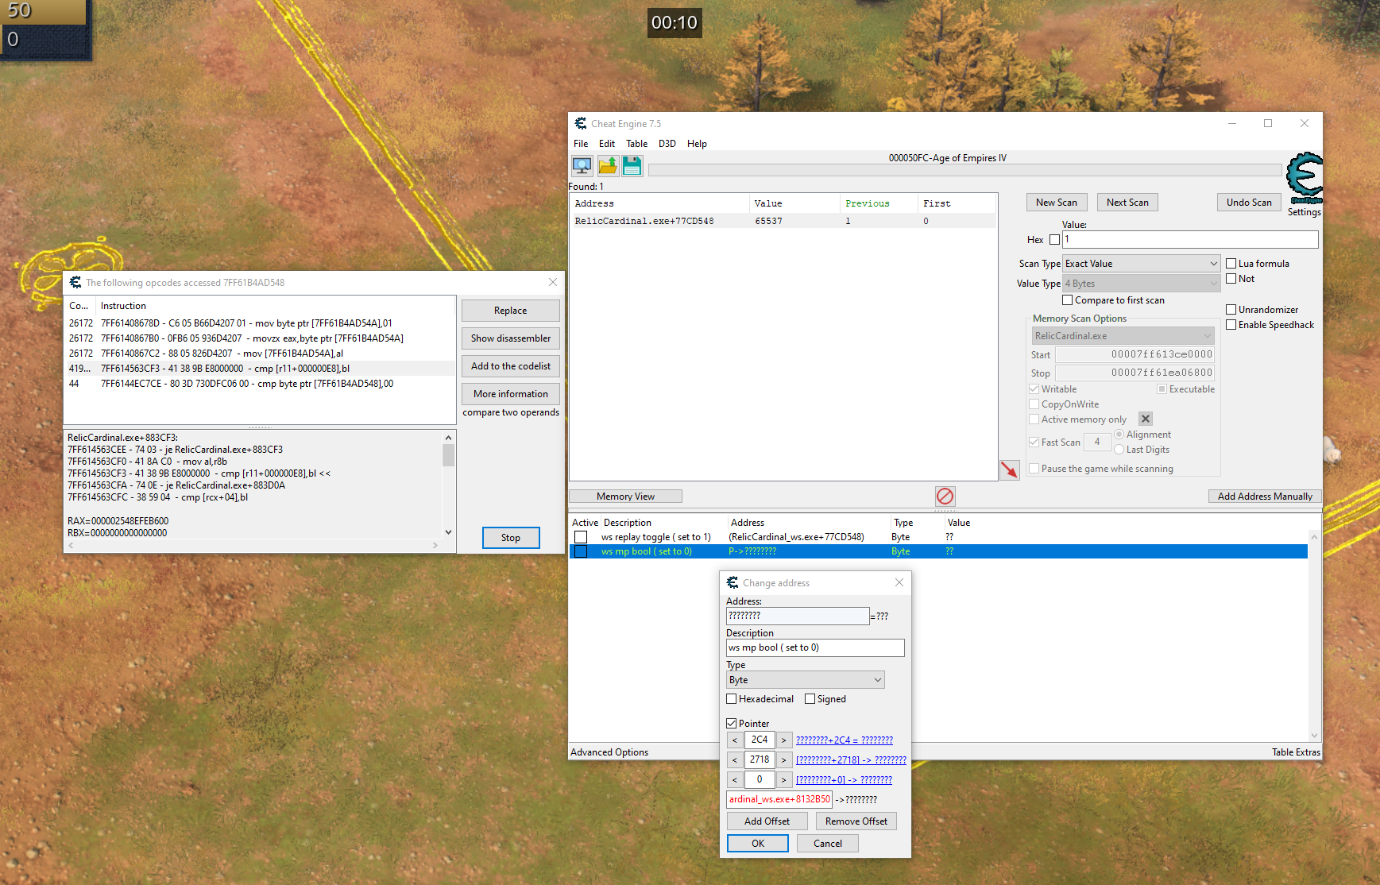Increase the 0 offset with right arrow

(x=784, y=780)
